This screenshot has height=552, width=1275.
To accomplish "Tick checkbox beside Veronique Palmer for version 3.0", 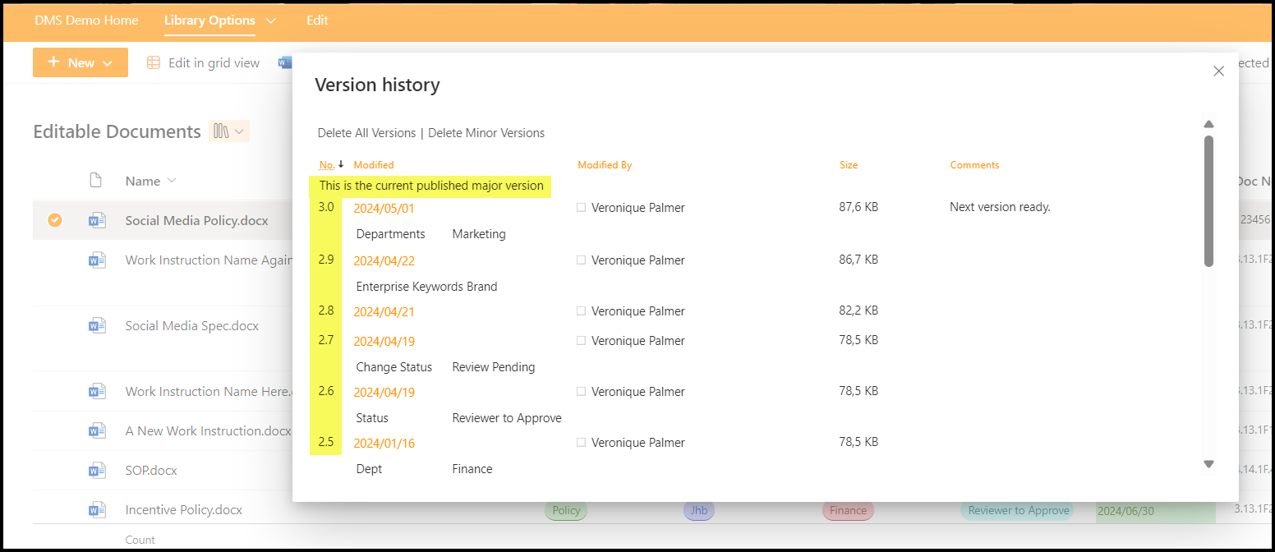I will 581,208.
